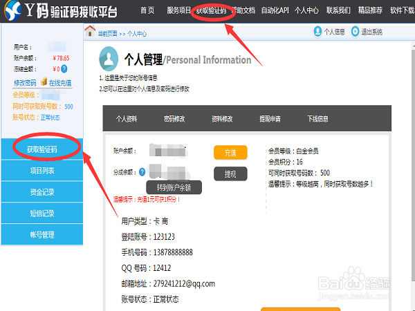The image size is (415, 311).
Task: Click the 个人管理 avatar icon
Action: coord(109,59)
